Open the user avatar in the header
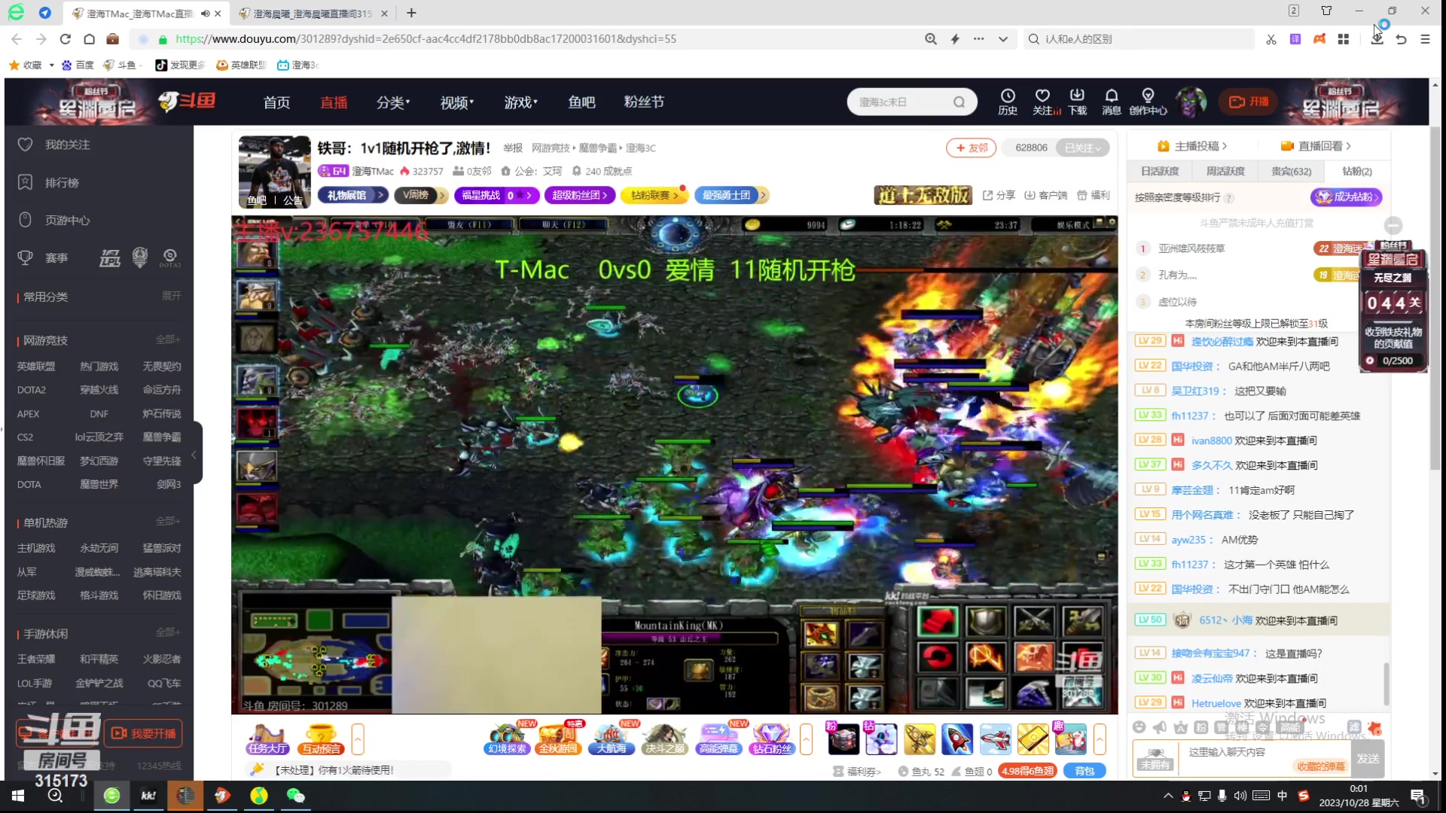This screenshot has width=1446, height=813. point(1191,102)
